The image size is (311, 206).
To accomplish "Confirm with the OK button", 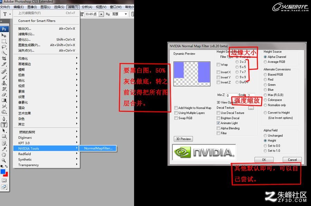I will pos(264,160).
